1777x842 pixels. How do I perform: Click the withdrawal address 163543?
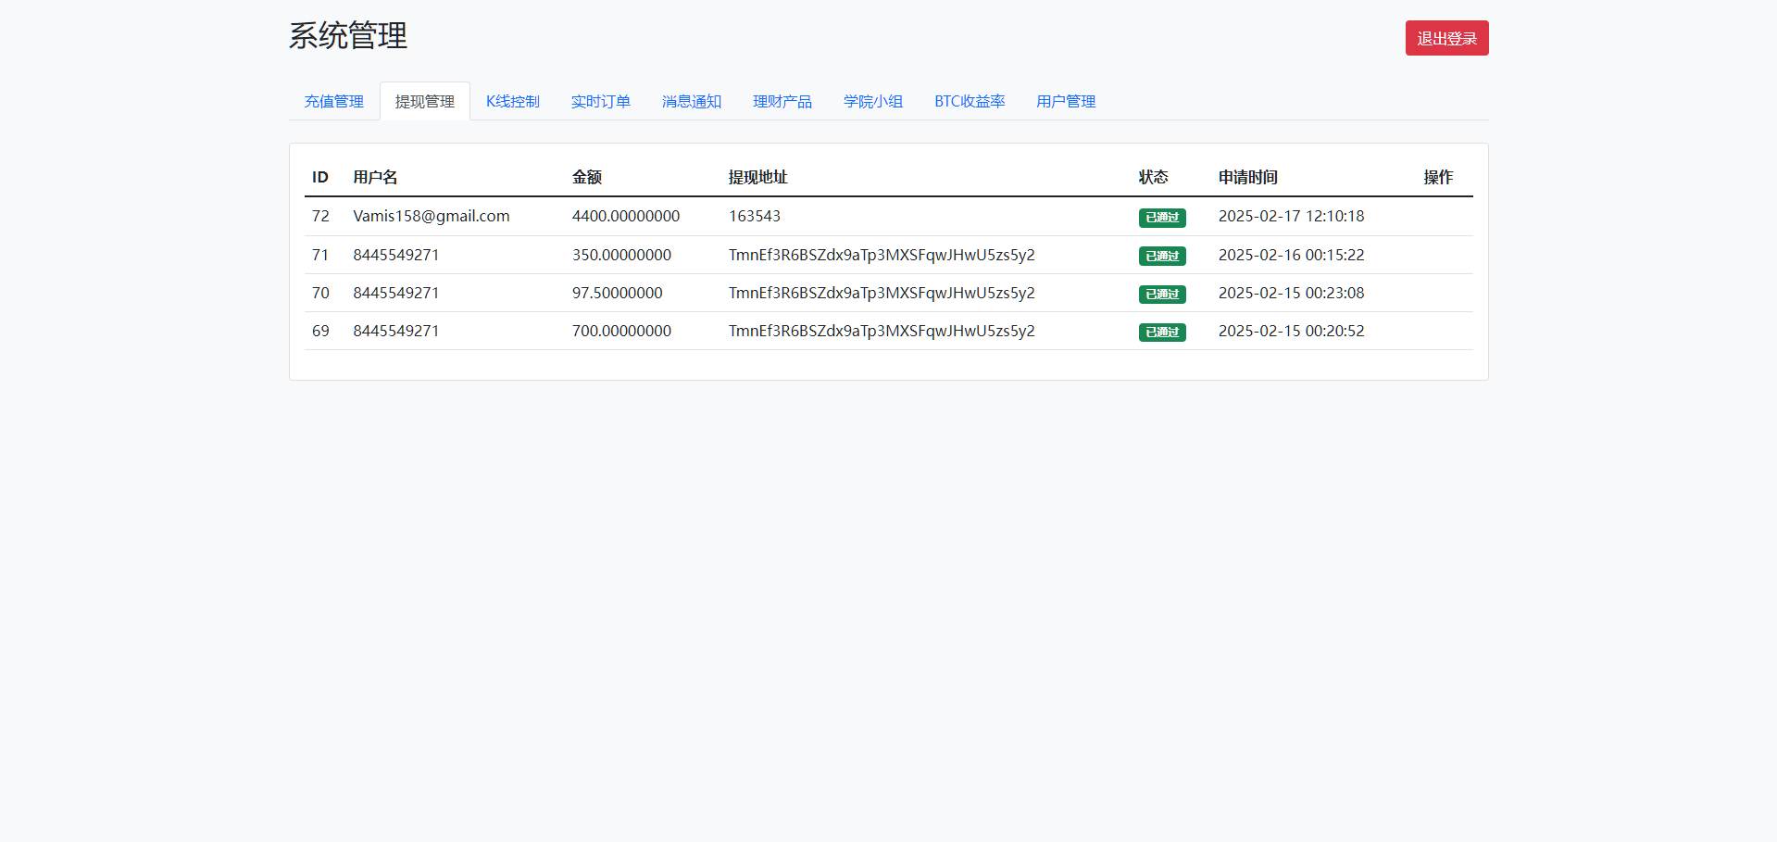coord(754,216)
